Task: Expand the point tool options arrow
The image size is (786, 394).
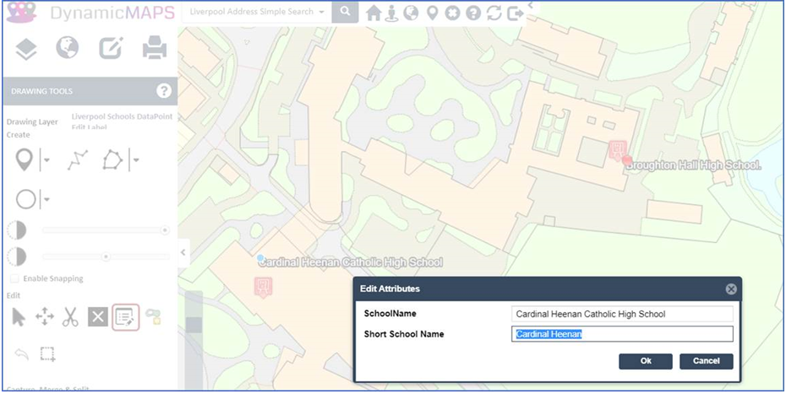Action: point(46,160)
